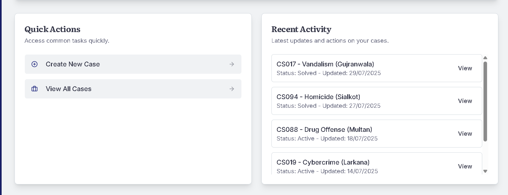
Task: Select the CS088 - Drug Offense (Multan) title
Action: tap(324, 130)
